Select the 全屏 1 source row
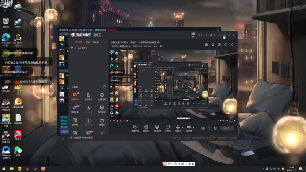Viewport: 306px width, 172px height. pos(89,47)
